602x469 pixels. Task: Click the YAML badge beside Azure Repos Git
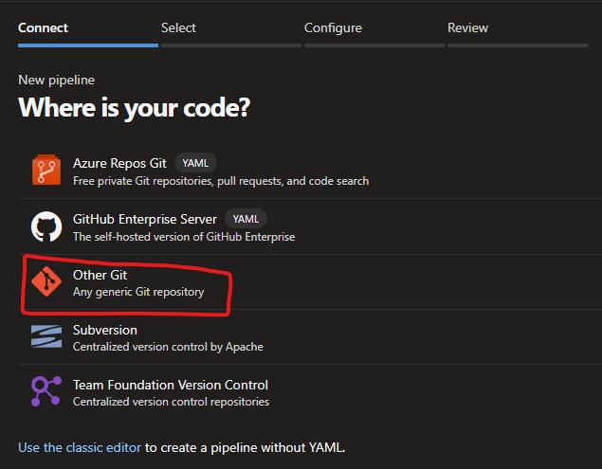tap(195, 163)
